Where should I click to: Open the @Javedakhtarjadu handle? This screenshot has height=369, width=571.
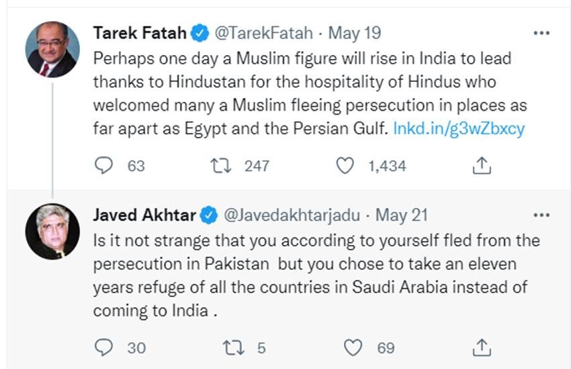[x=292, y=215]
